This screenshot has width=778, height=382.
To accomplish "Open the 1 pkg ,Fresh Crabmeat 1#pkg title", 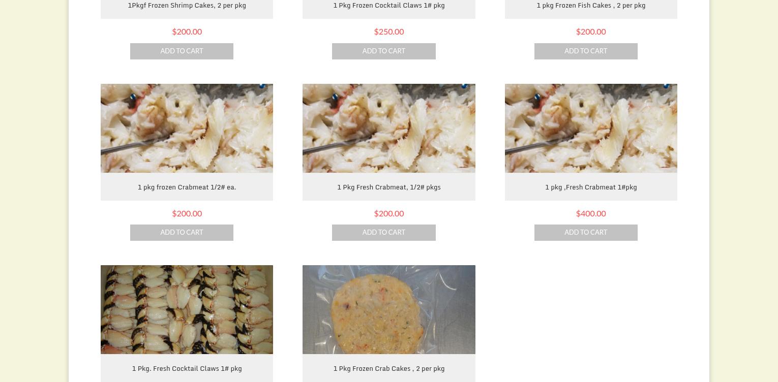I will [x=591, y=187].
